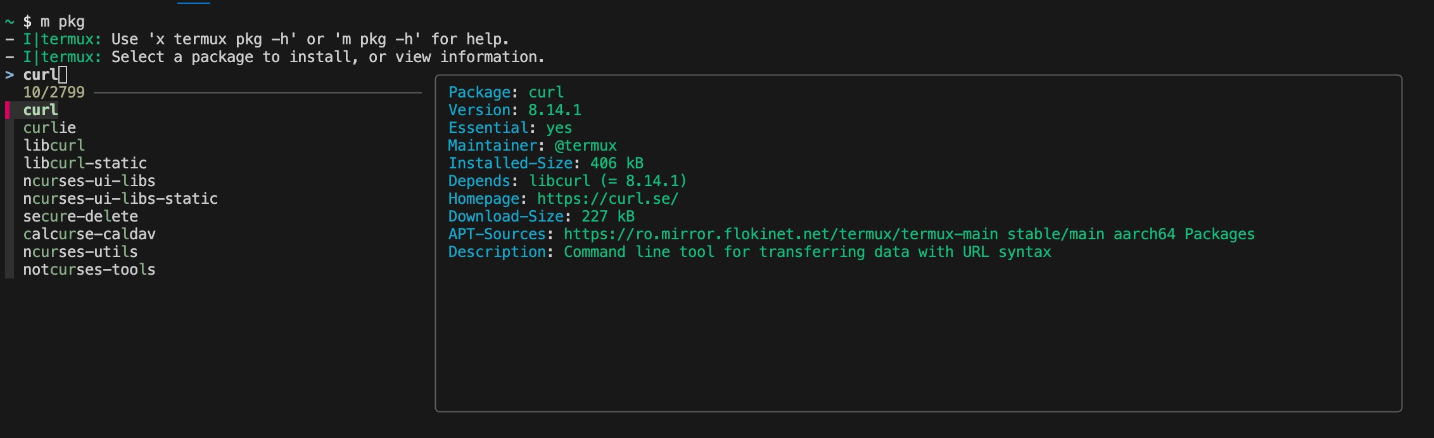Select notcurses-tools at the list bottom
Viewport: 1434px width, 438px height.
pyautogui.click(x=89, y=269)
